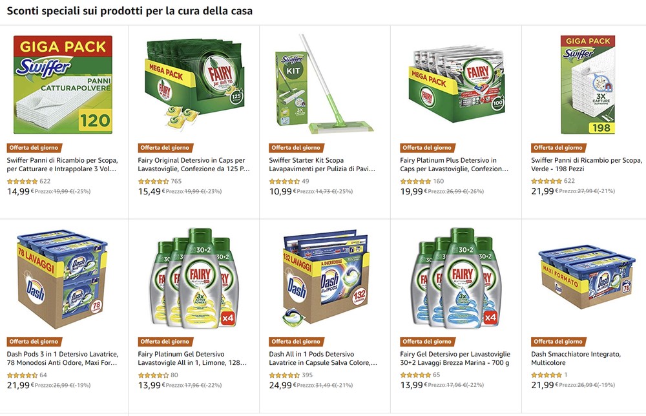Screen dimensions: 646x416
Task: Click the Dash Maxi Formato box image
Action: (587, 276)
